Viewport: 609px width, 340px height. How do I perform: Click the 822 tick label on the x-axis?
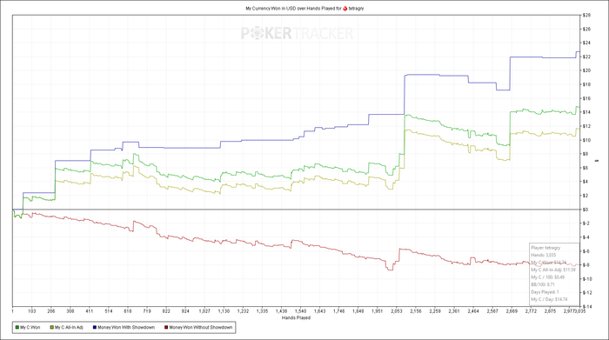pyautogui.click(x=166, y=311)
